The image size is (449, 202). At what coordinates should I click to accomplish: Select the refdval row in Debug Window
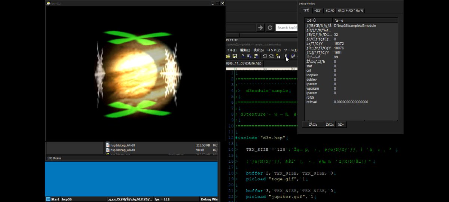click(x=351, y=102)
